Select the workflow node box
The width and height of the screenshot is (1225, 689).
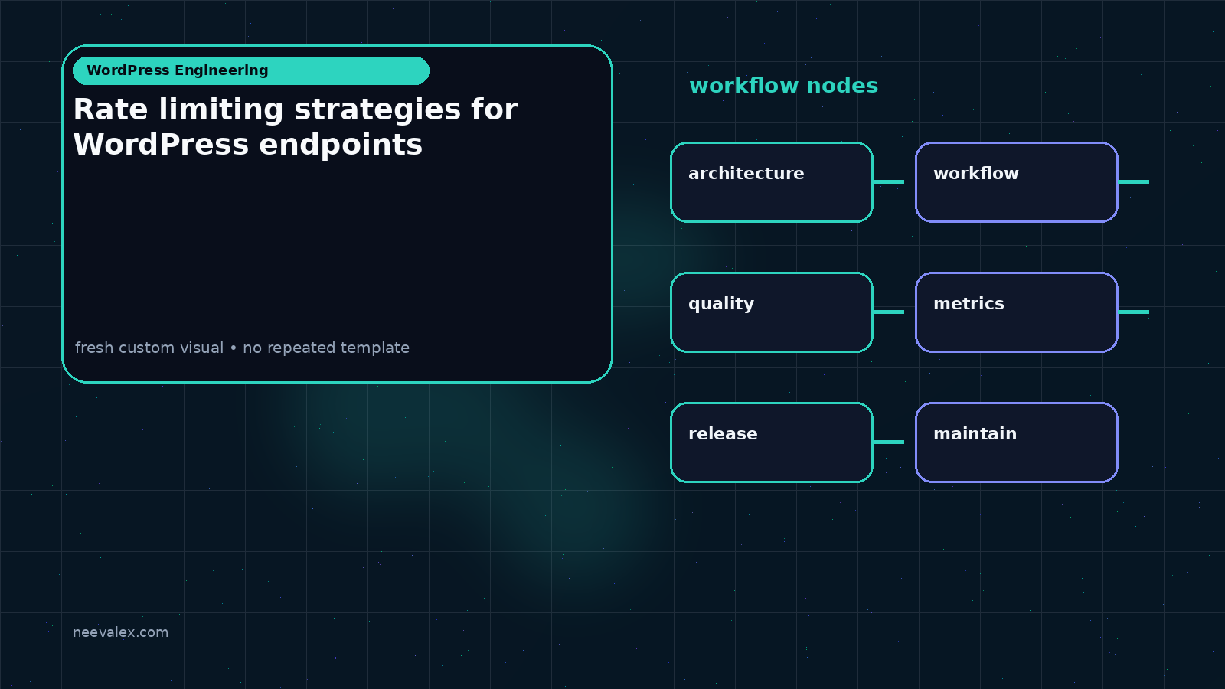[1017, 182]
